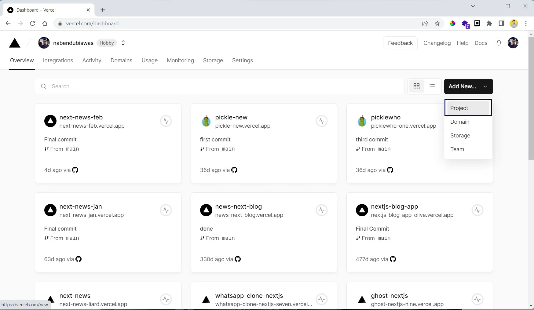
Task: Open activity monitor for next-news-feb
Action: pyautogui.click(x=166, y=121)
